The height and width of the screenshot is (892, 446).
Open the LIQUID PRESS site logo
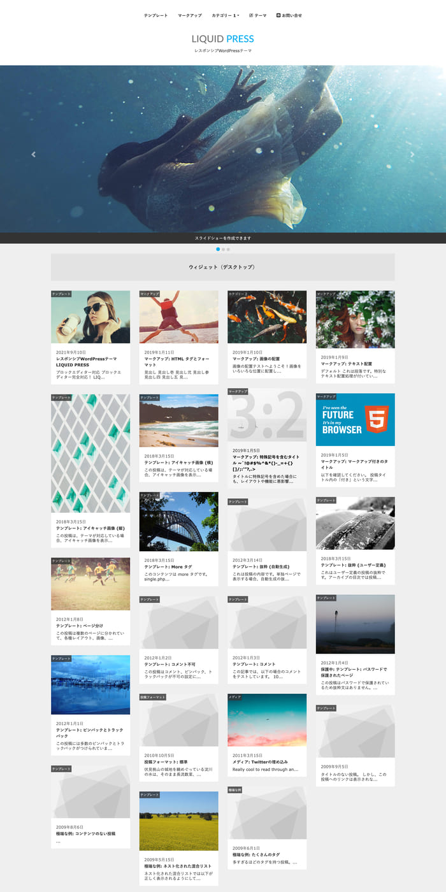[x=222, y=39]
